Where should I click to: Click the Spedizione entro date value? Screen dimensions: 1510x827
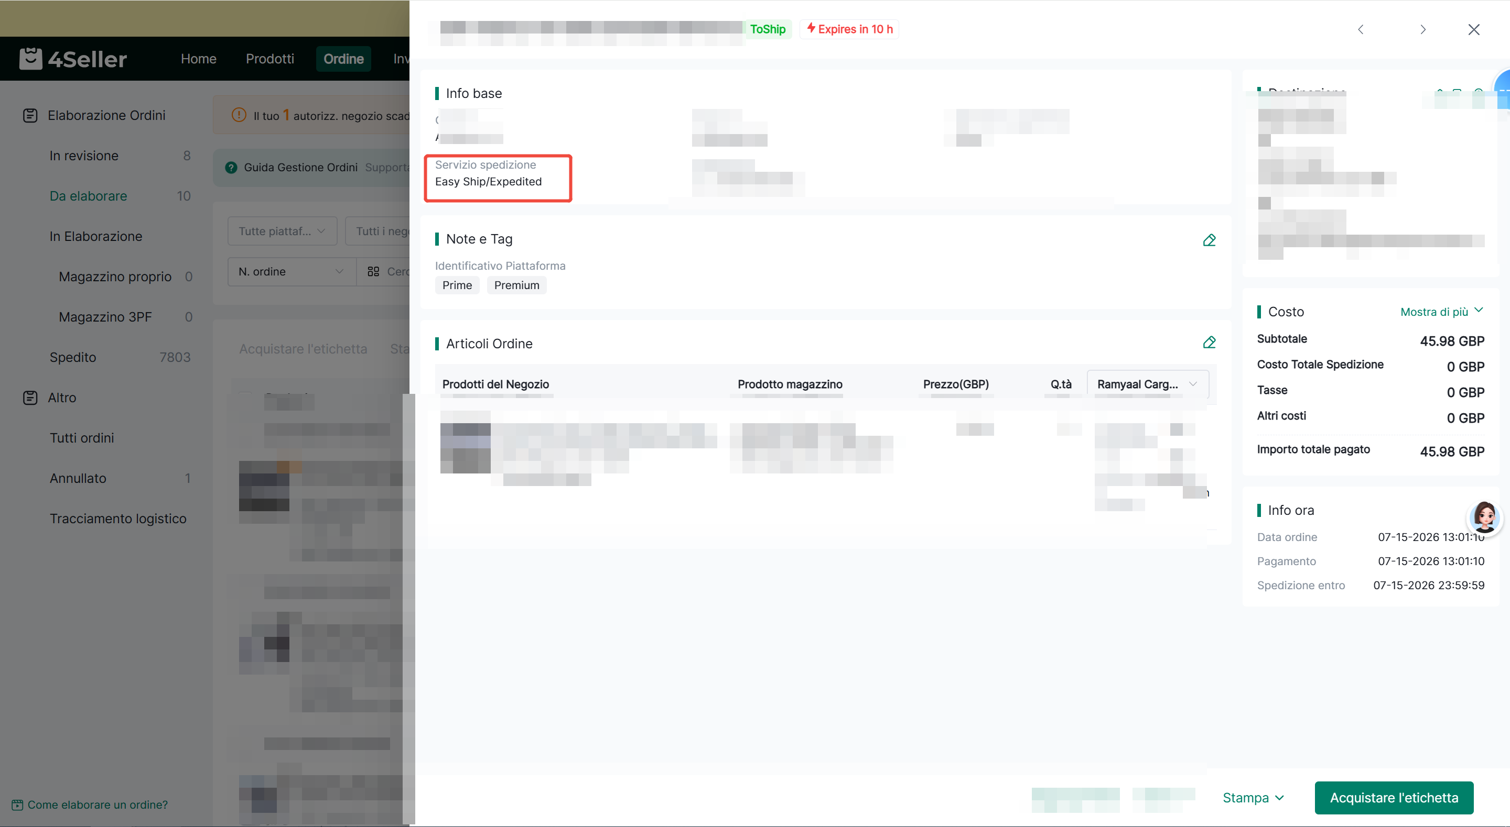click(1429, 585)
